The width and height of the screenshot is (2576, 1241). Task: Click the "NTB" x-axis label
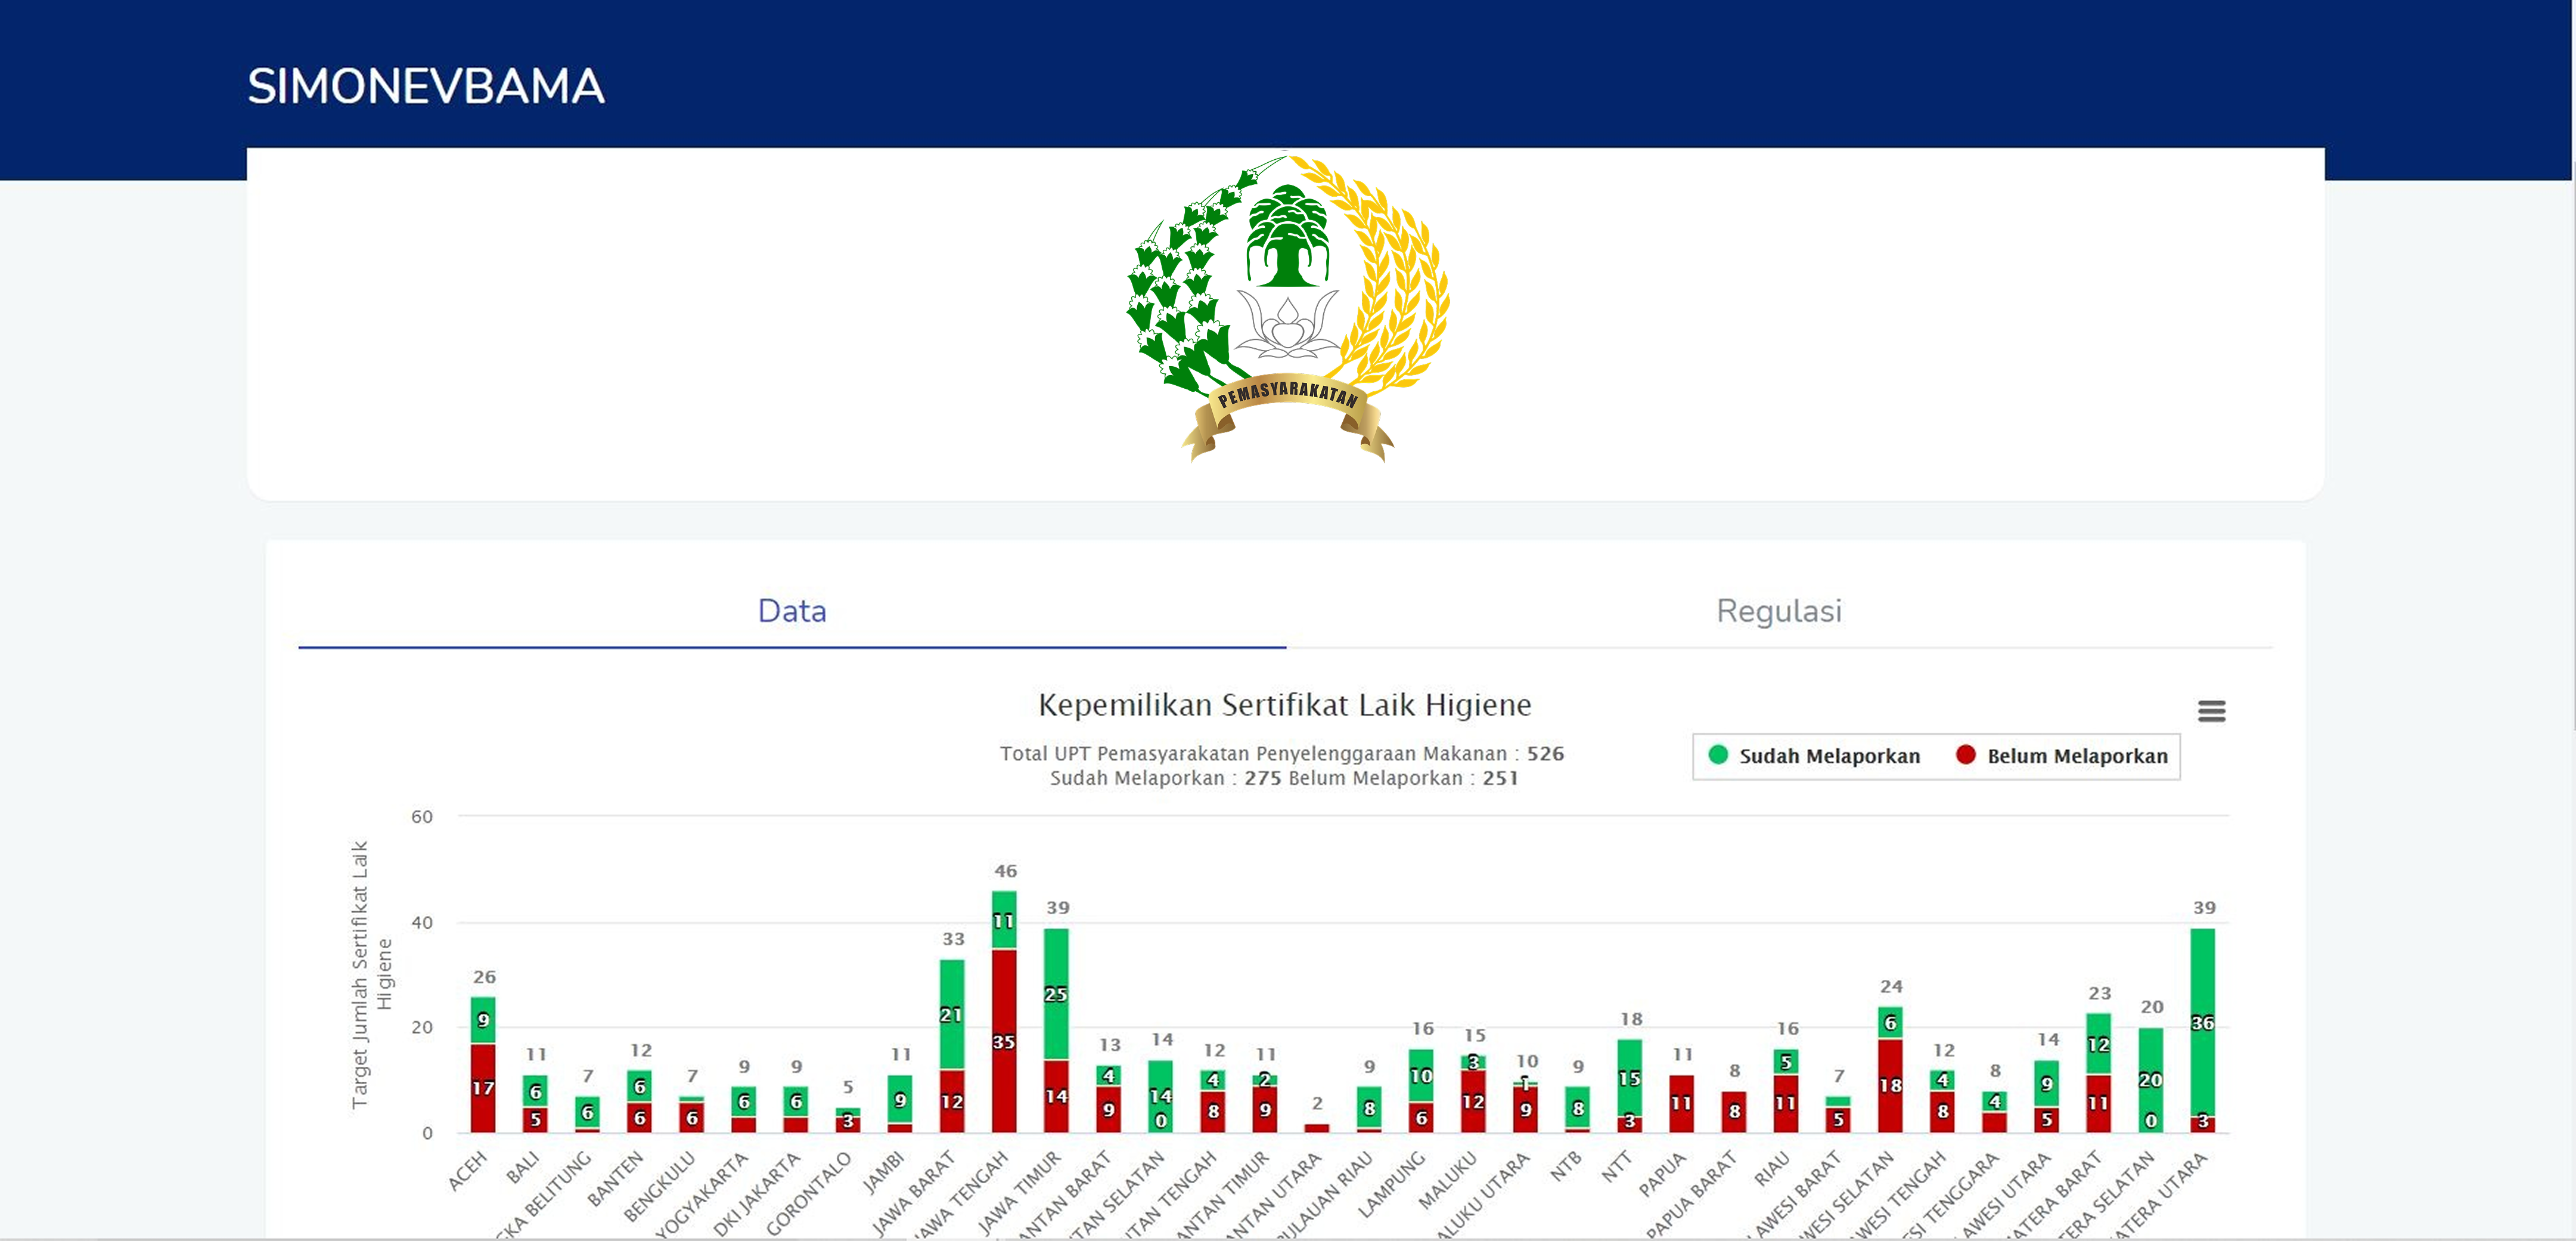pos(1567,1166)
